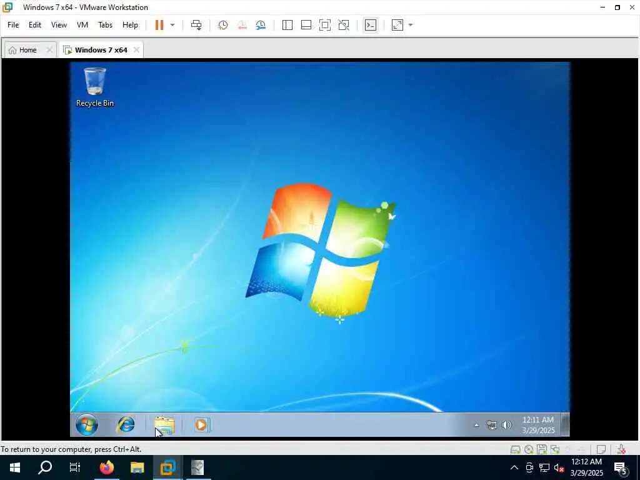Click the network adapter status icon
Viewport: 640px width, 480px height.
coord(555,449)
